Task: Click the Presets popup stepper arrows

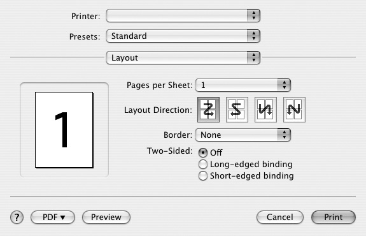Action: pos(253,36)
